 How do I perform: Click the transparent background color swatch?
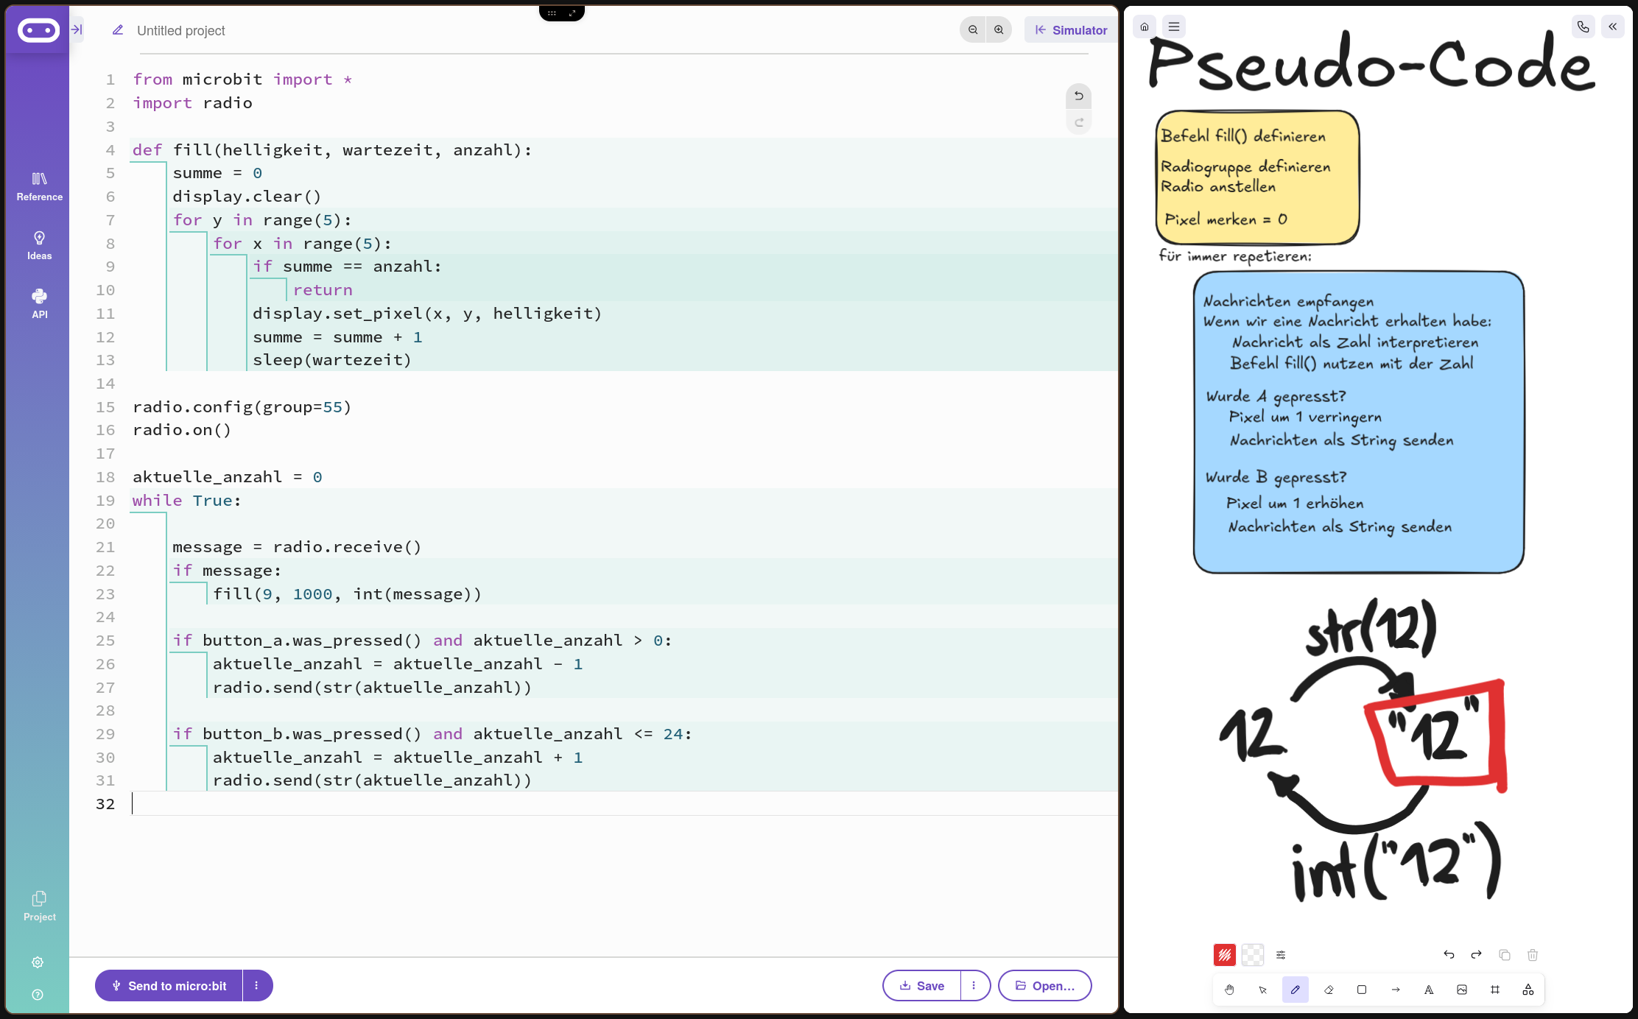click(x=1252, y=955)
